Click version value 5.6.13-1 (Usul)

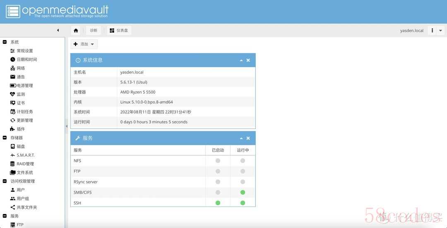(x=134, y=82)
